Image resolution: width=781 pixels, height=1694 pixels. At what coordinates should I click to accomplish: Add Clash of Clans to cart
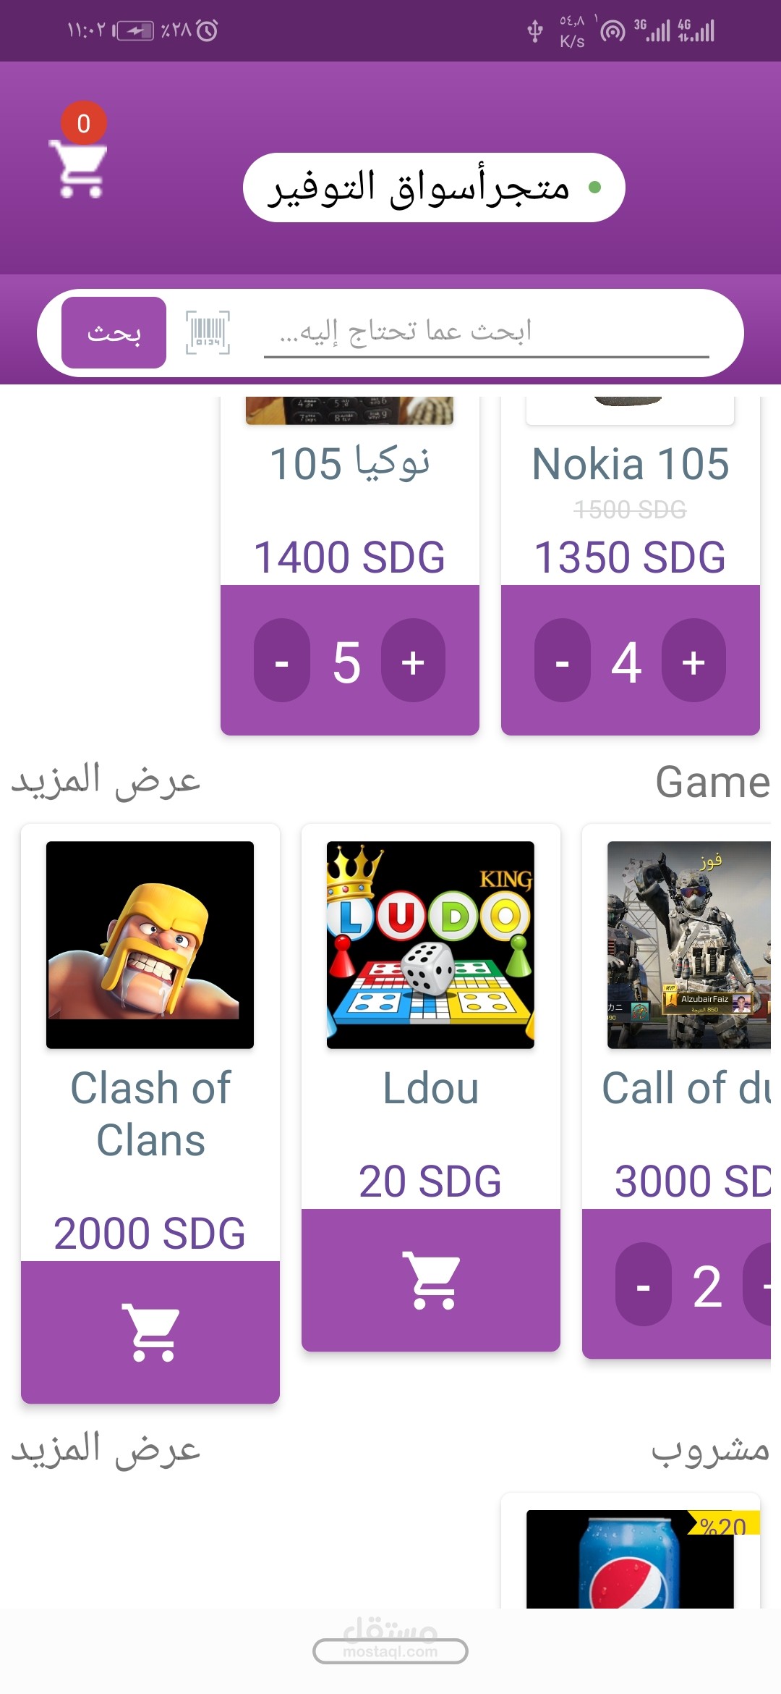pos(150,1332)
